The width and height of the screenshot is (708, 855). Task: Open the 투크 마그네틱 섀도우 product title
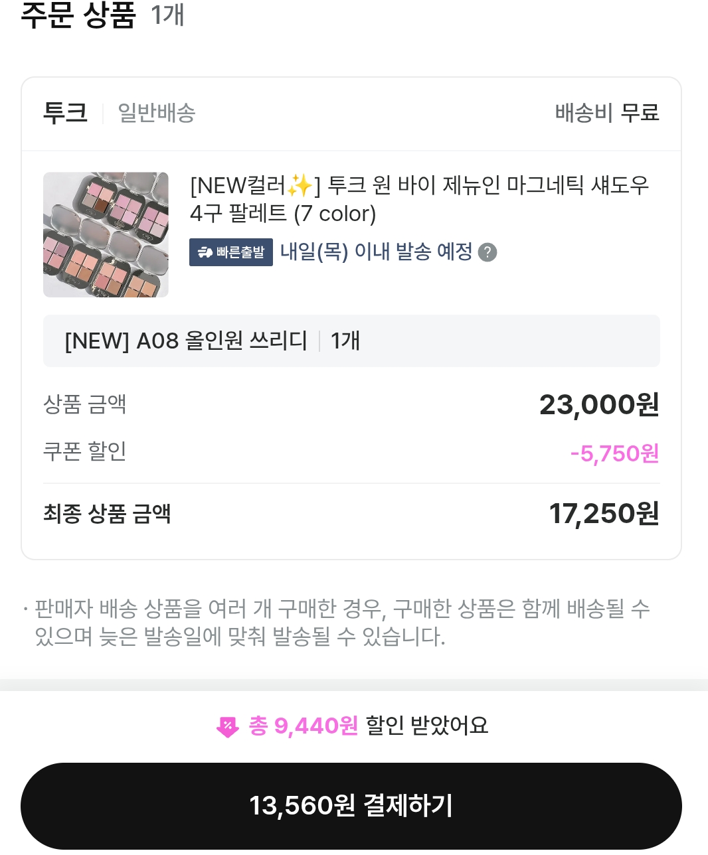[x=418, y=199]
